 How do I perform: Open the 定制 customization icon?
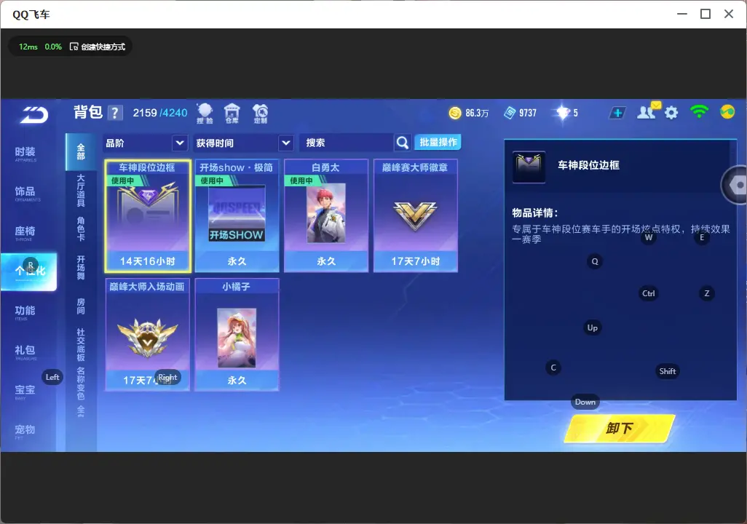[260, 114]
